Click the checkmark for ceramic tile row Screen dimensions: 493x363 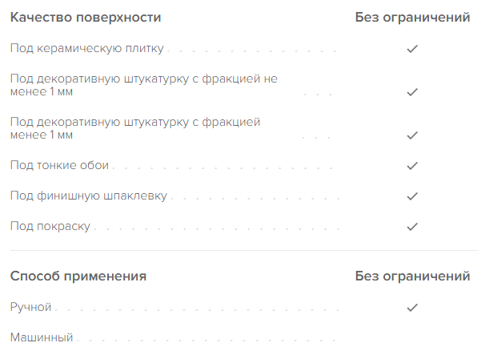point(412,49)
